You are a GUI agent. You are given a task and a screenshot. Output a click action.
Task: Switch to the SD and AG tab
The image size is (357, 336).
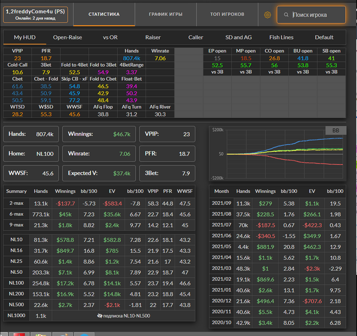(239, 37)
